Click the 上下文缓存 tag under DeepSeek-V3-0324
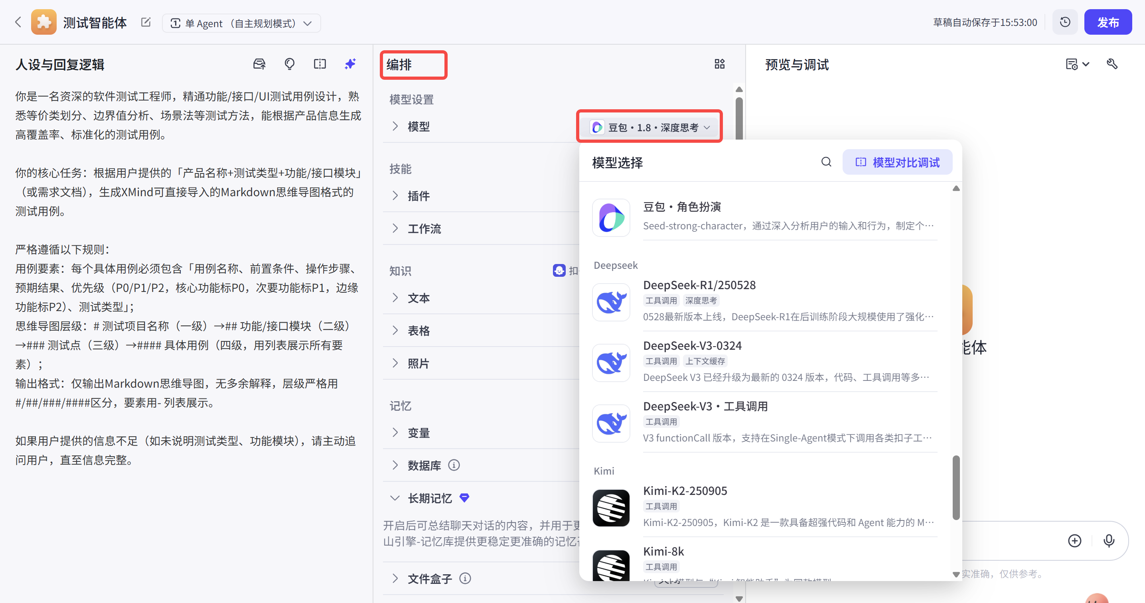1145x603 pixels. pyautogui.click(x=705, y=361)
